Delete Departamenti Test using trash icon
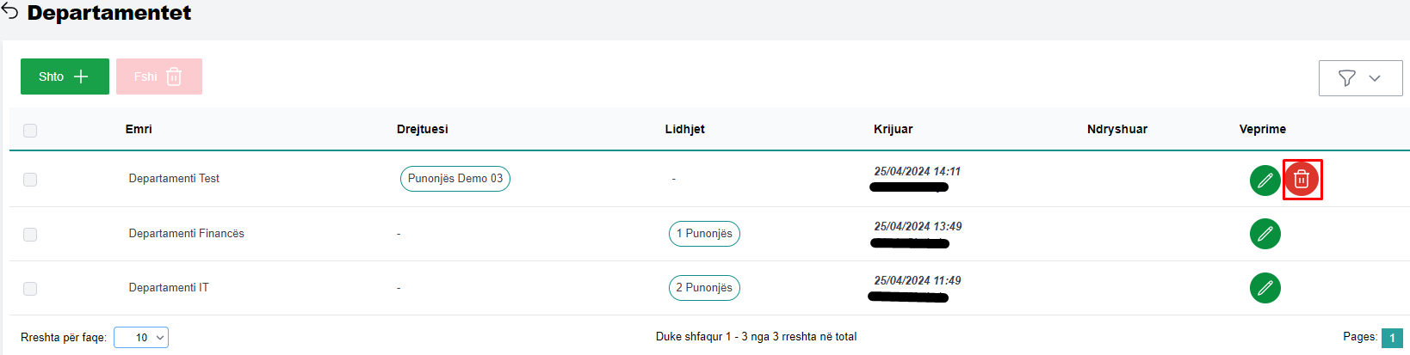Image resolution: width=1410 pixels, height=355 pixels. point(1302,180)
